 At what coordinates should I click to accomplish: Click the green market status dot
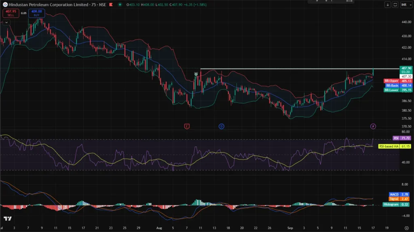pos(120,5)
